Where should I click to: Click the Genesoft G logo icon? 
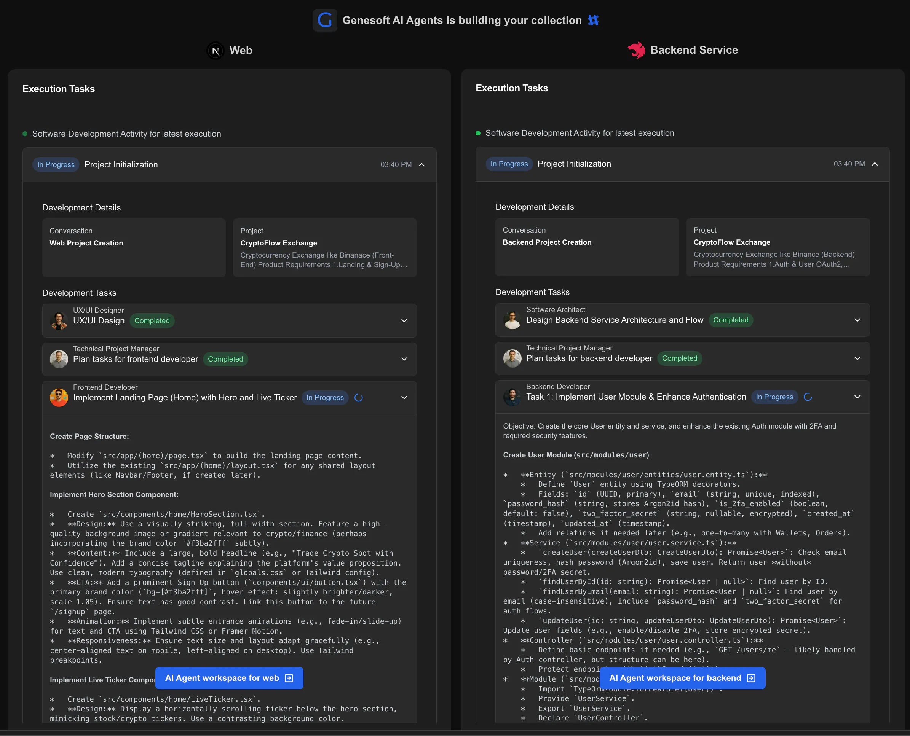pyautogui.click(x=325, y=20)
